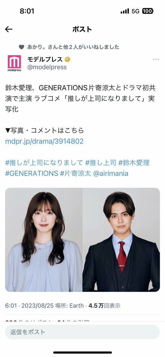Image resolution: width=165 pixels, height=357 pixels.
Task: Open hashtag #推しが上司になりまして
Action: coord(44,163)
